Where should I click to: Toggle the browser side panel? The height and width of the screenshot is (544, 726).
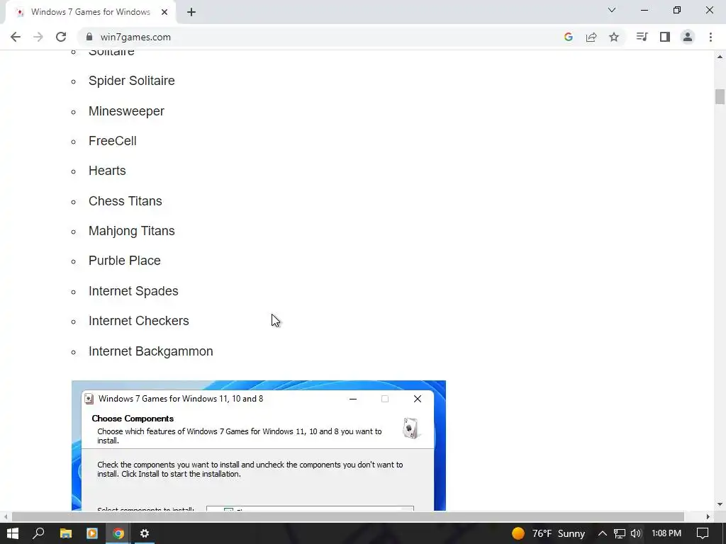click(665, 37)
